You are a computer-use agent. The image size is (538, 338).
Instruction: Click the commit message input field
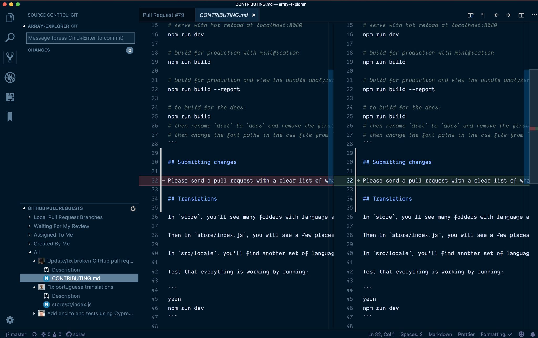80,38
